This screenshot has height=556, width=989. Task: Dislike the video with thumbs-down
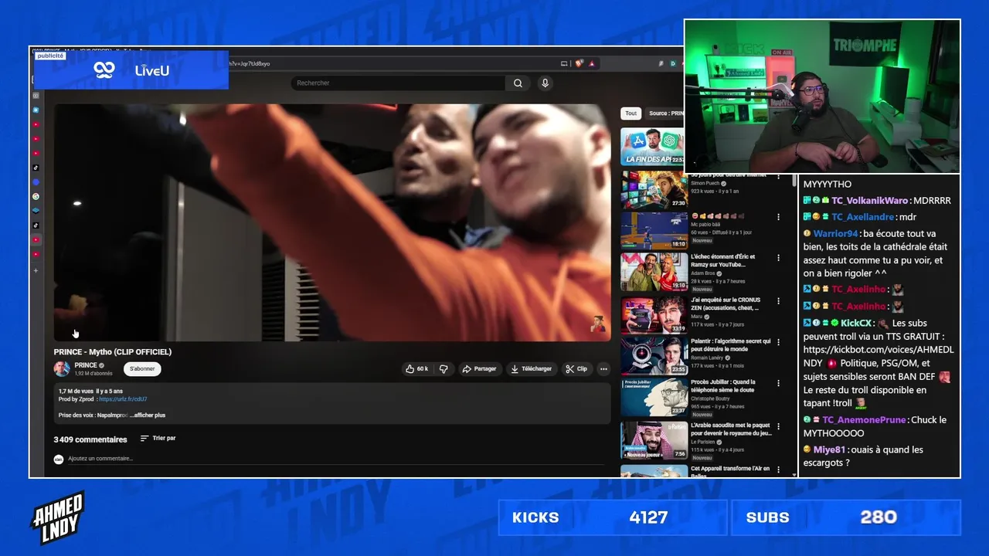tap(444, 369)
